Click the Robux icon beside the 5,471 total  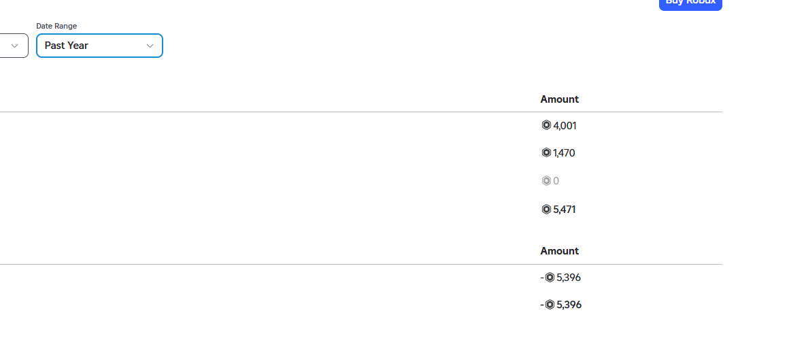pyautogui.click(x=546, y=210)
